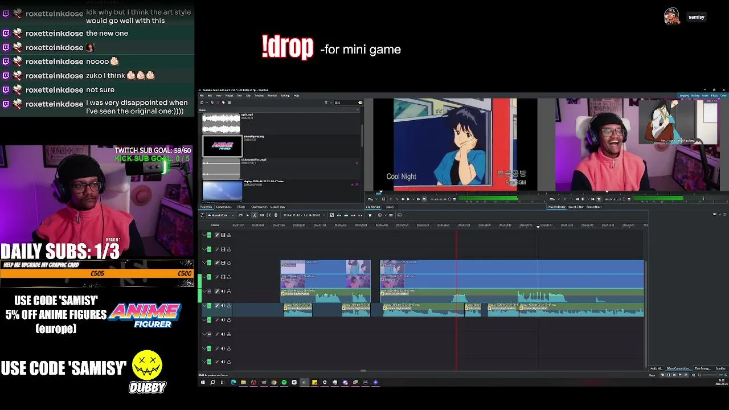Viewport: 729px width, 410px height.
Task: Pause playback in the Project Monitor
Action: click(583, 199)
